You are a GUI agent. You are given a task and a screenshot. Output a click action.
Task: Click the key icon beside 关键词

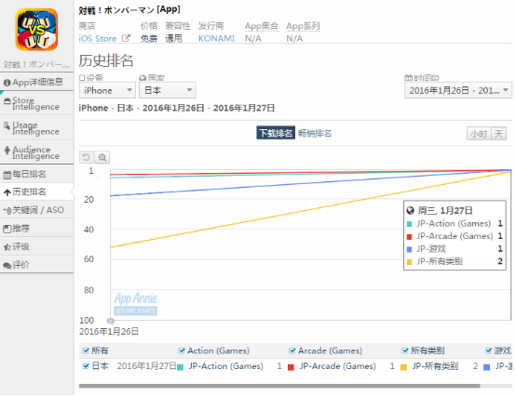point(7,210)
